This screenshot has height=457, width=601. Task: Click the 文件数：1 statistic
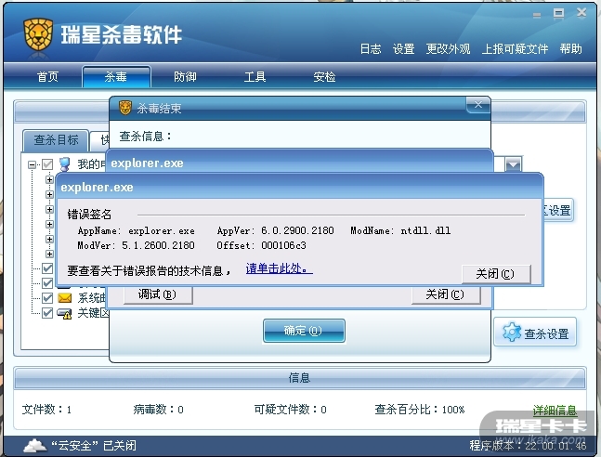(x=46, y=410)
